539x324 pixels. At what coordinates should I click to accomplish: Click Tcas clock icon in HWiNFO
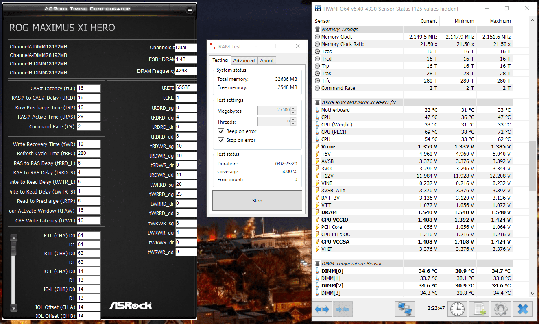point(317,51)
